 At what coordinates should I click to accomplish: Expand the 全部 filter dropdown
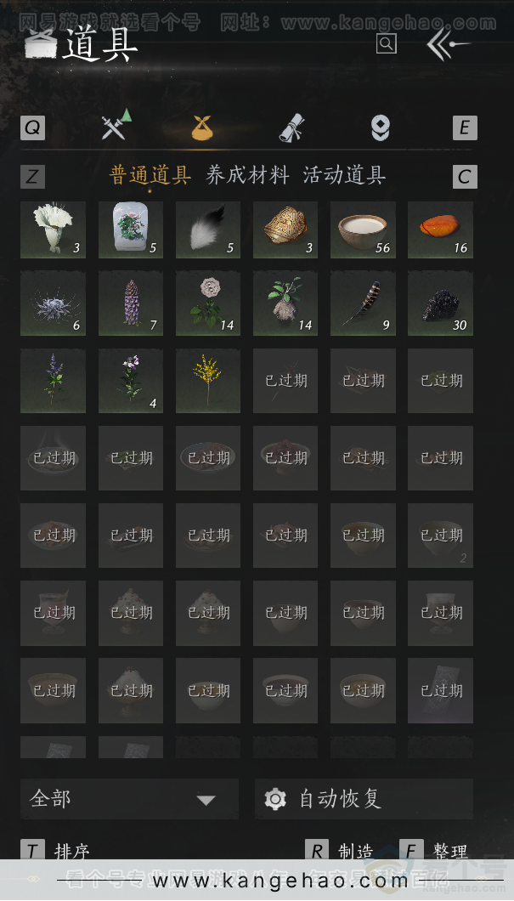129,799
